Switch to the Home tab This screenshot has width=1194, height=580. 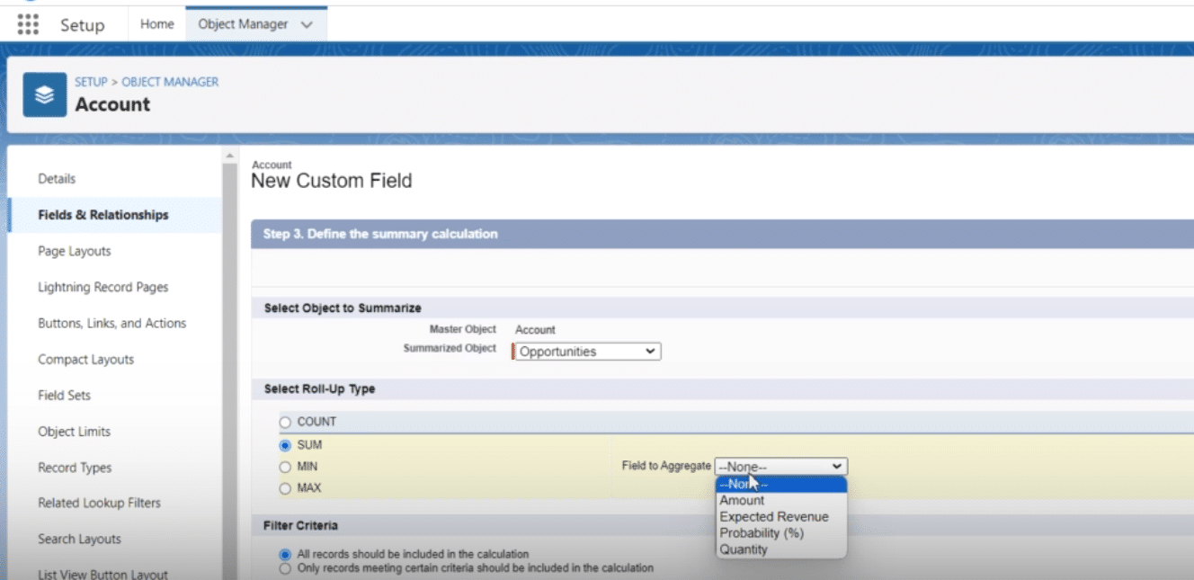156,24
